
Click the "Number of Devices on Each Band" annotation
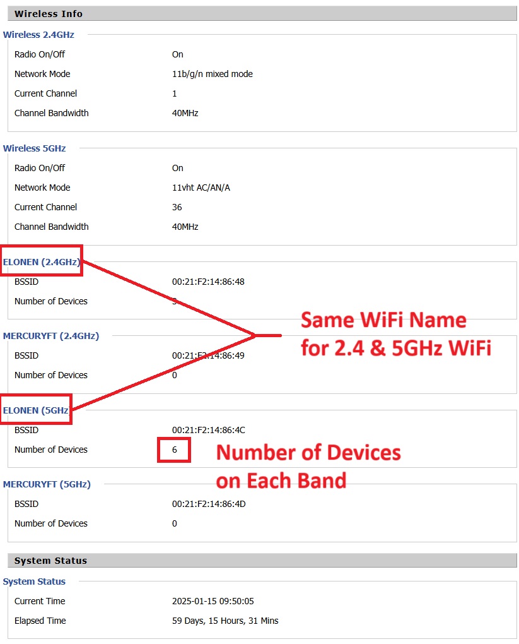pyautogui.click(x=309, y=467)
